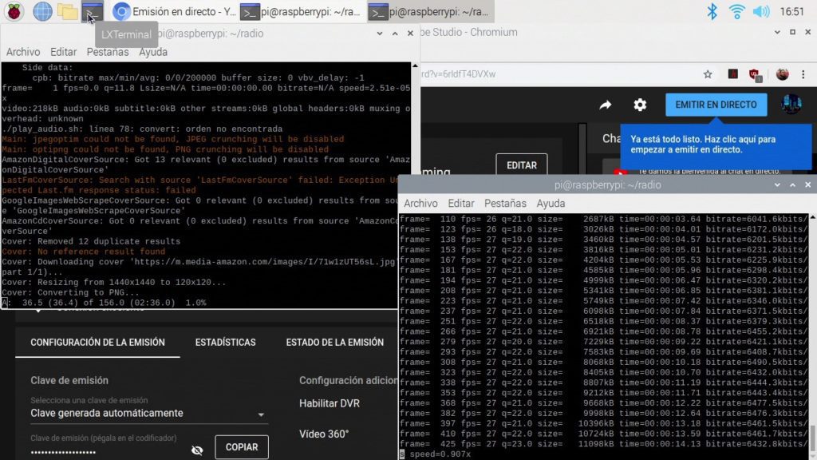This screenshot has width=817, height=460.
Task: Click the Emitir en directo button
Action: click(716, 105)
